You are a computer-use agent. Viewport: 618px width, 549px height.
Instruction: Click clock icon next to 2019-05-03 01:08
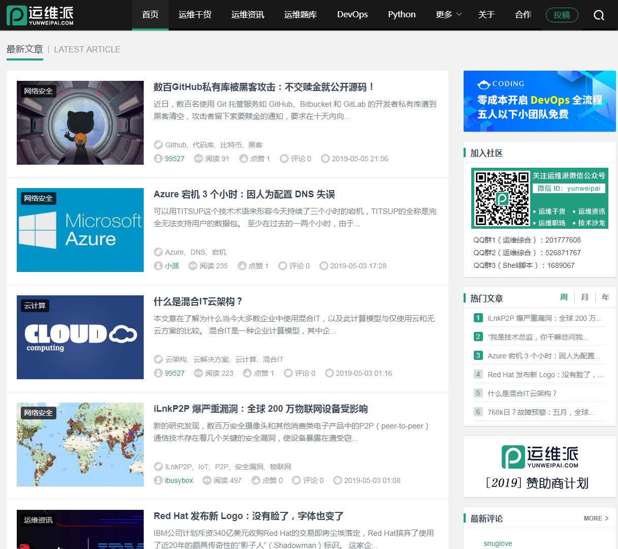(x=337, y=480)
